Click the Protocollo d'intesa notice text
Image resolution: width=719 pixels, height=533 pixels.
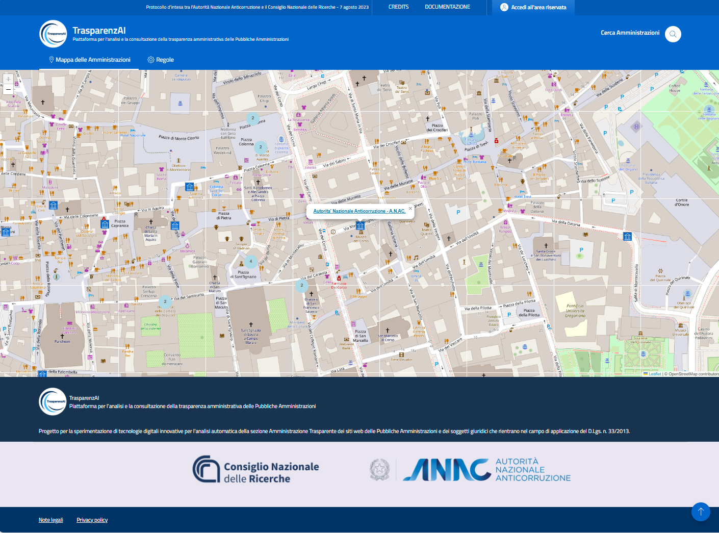pos(258,7)
